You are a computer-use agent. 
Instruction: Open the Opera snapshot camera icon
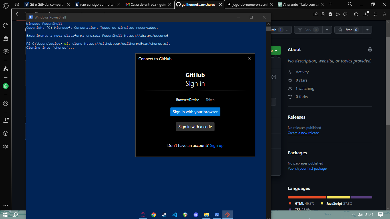coord(323,14)
